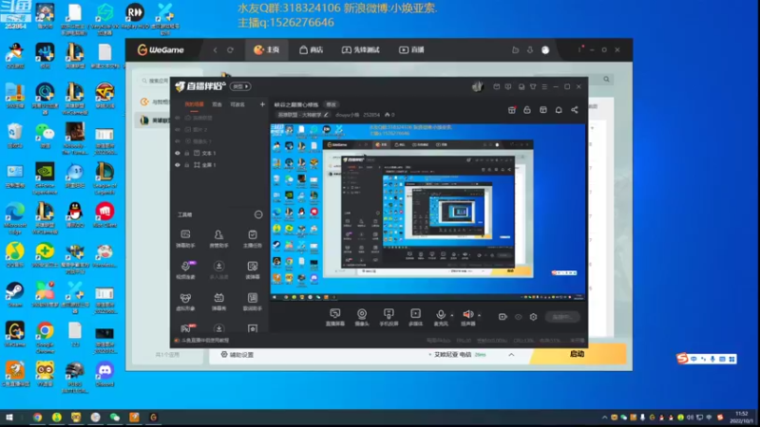Viewport: 760px width, 427px height.
Task: Go back with WeGame back arrow
Action: tap(216, 50)
